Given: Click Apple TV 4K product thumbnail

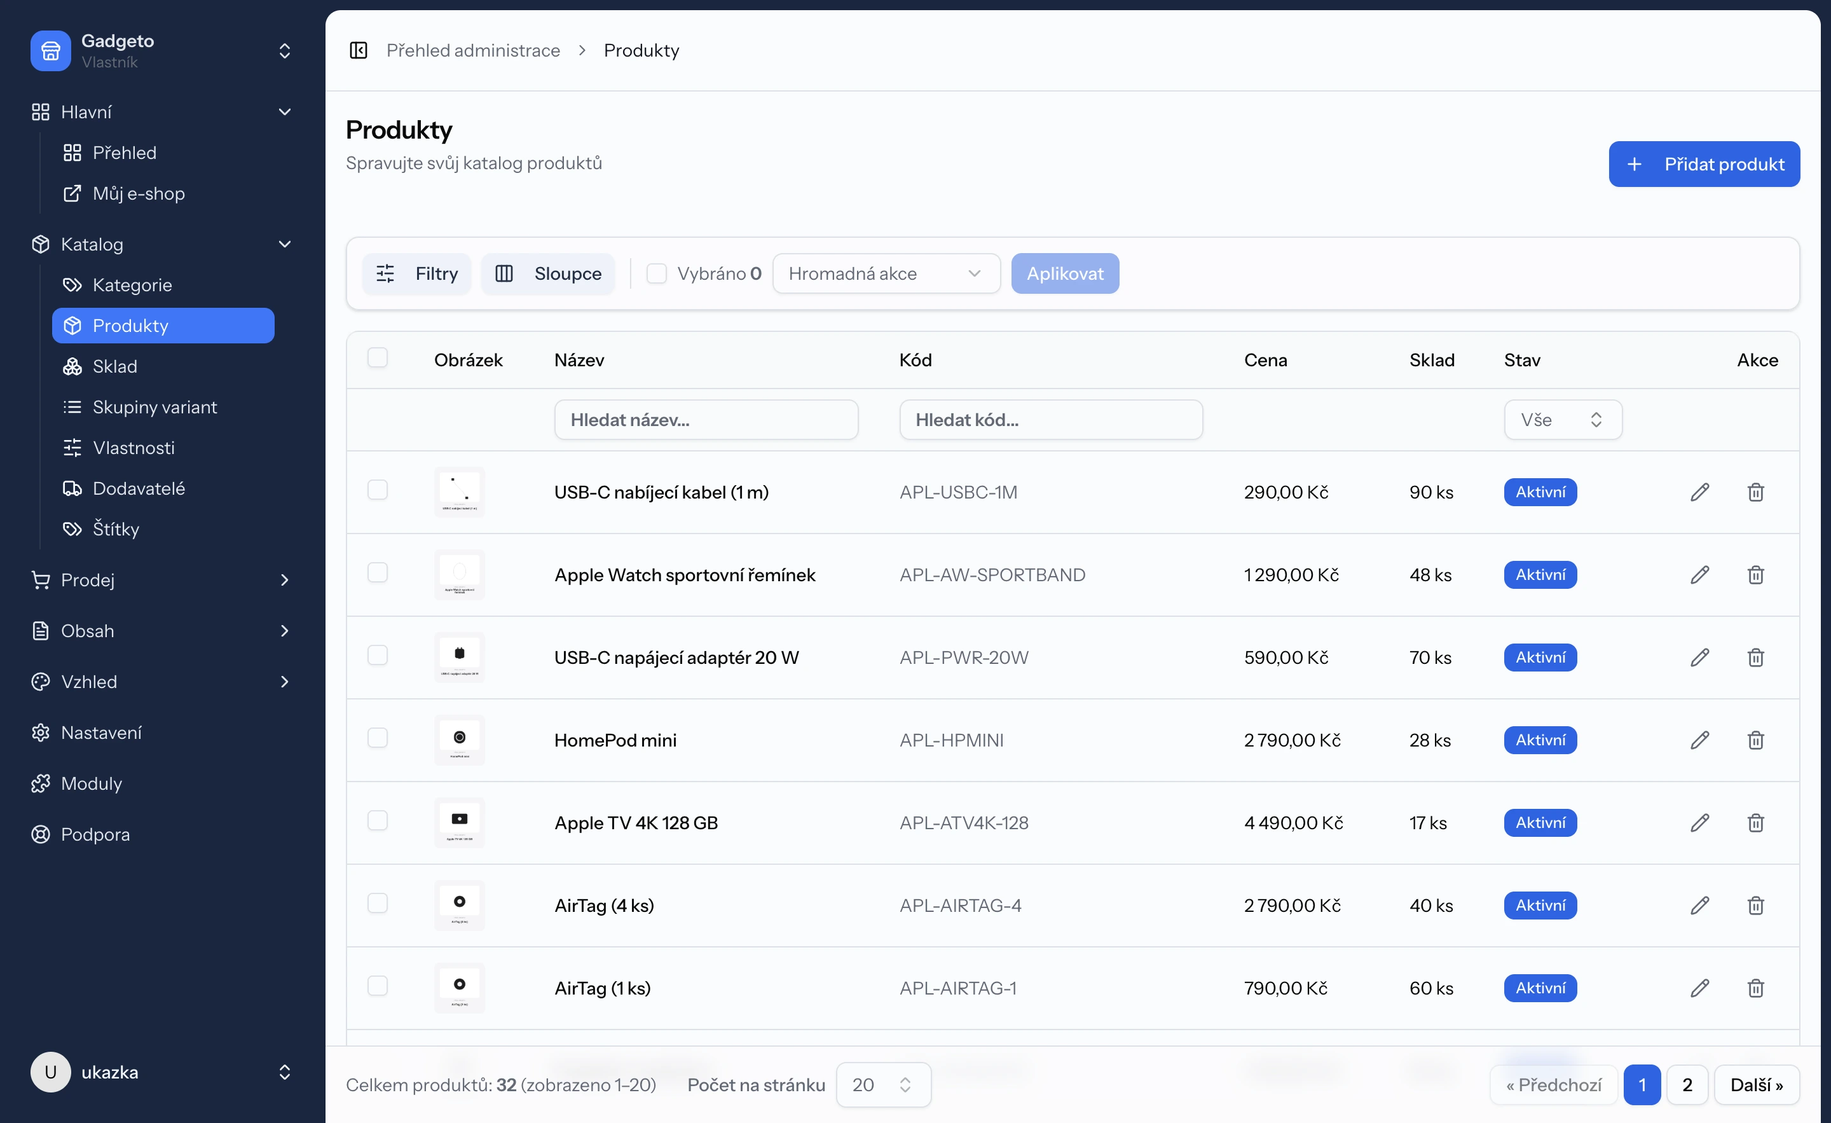Looking at the screenshot, I should (459, 823).
